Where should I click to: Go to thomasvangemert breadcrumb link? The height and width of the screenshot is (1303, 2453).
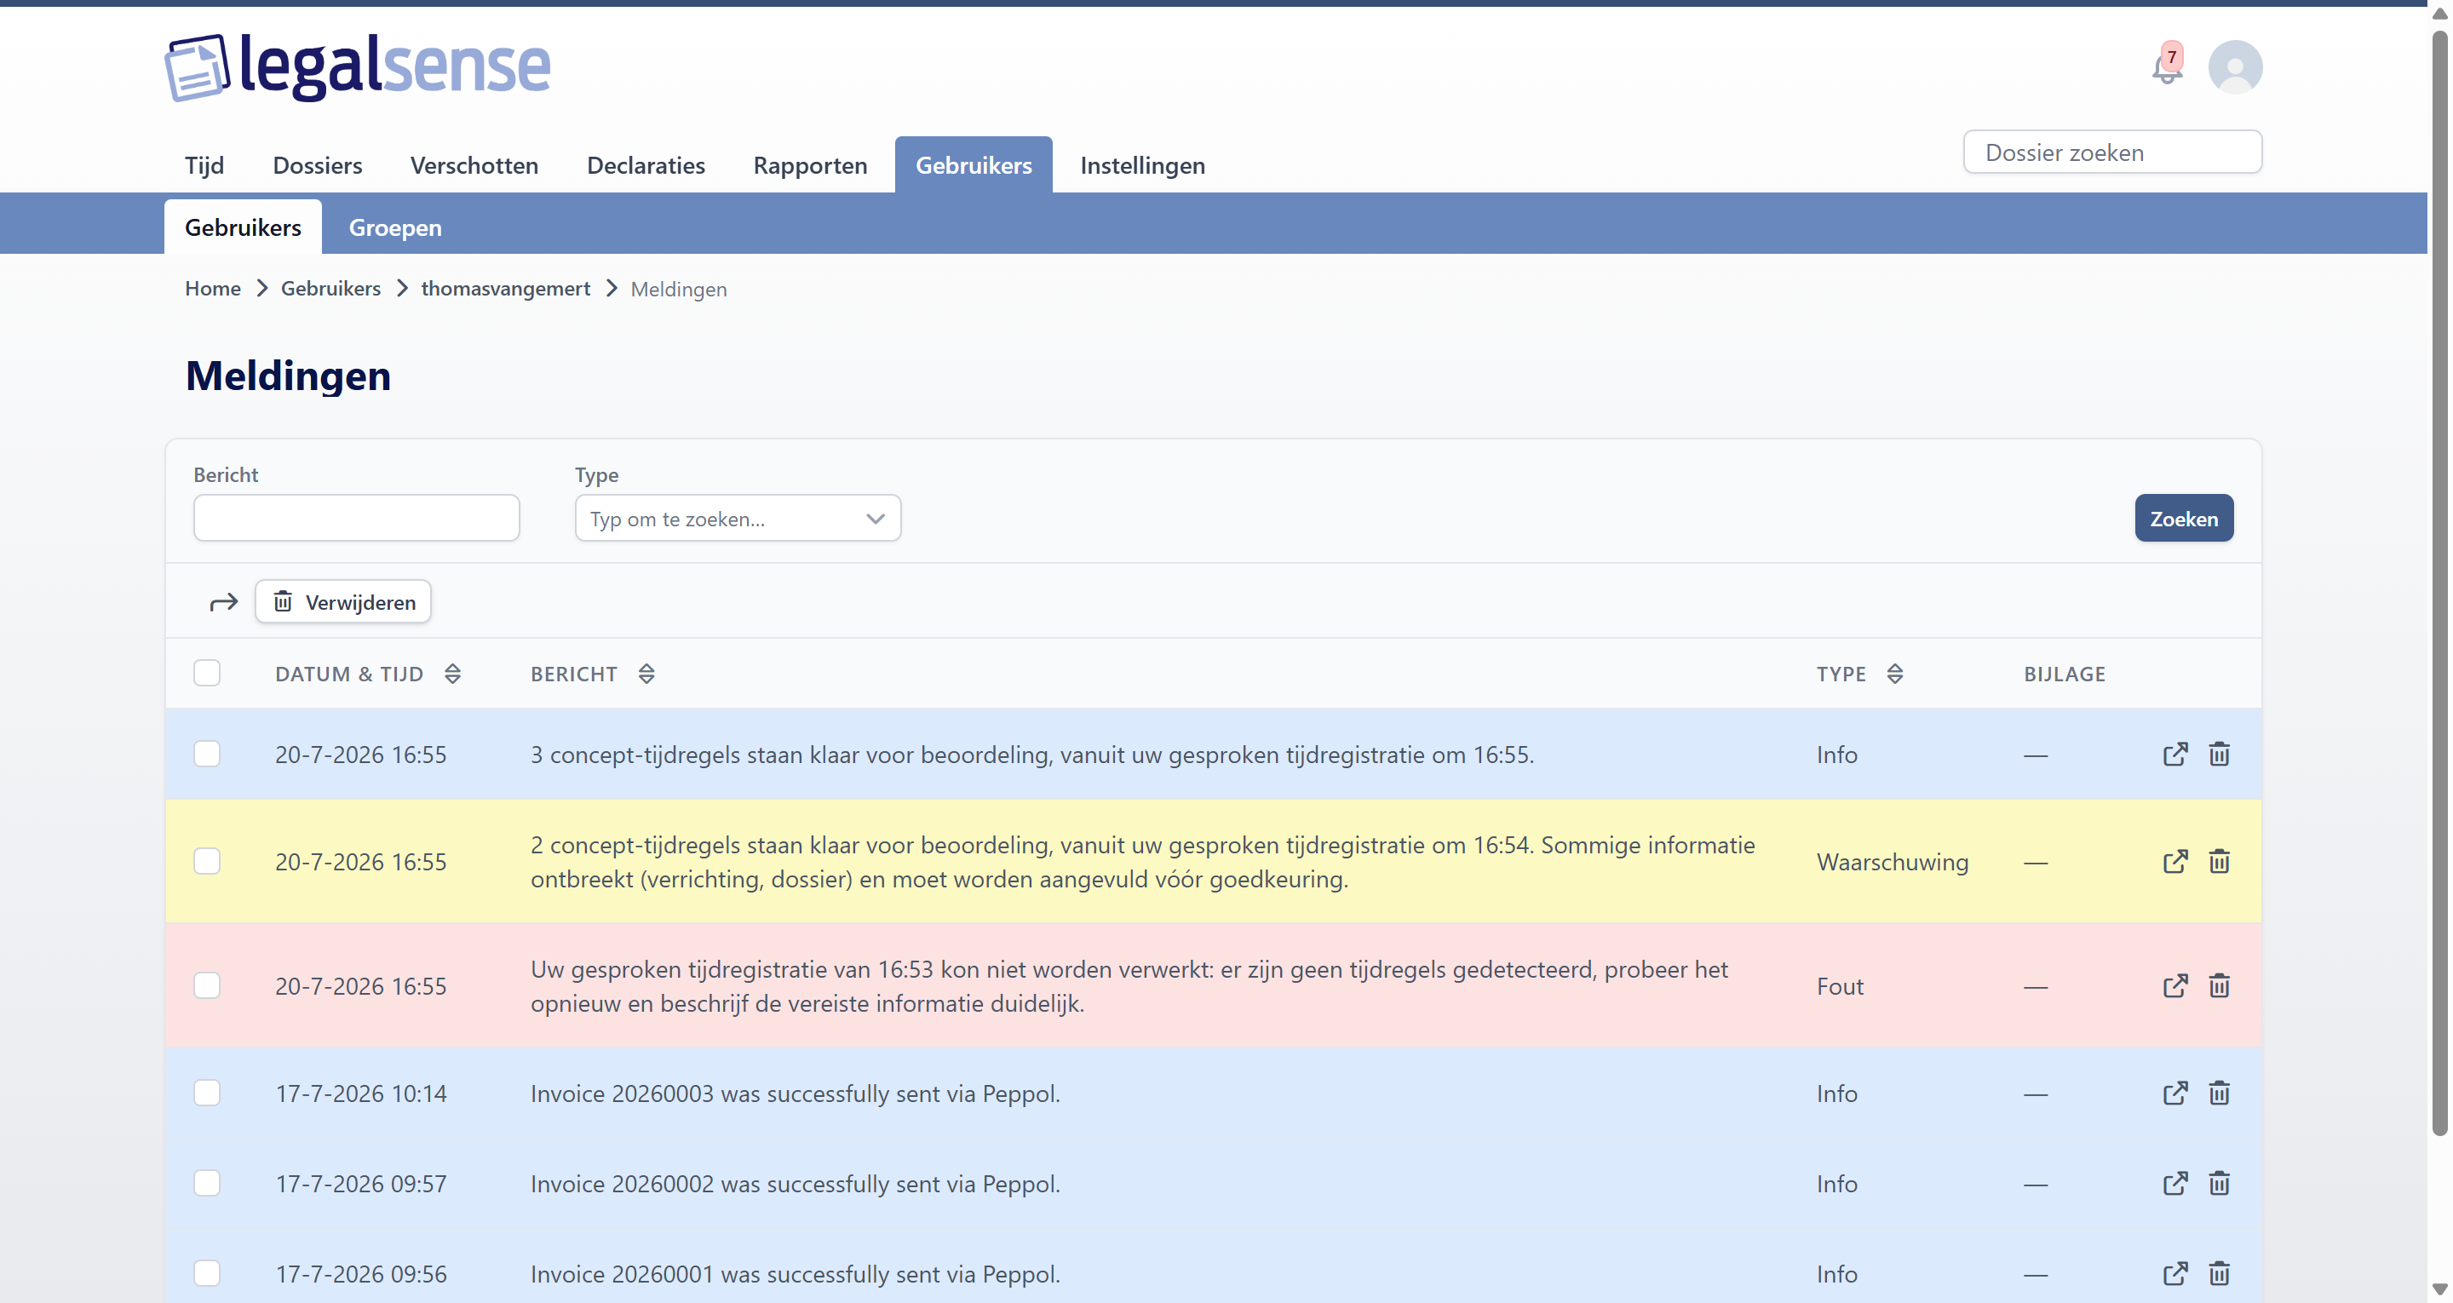coord(506,289)
